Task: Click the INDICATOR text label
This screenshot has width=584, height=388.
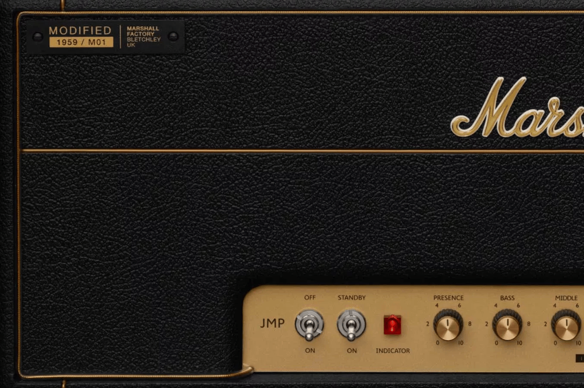Action: pyautogui.click(x=392, y=351)
